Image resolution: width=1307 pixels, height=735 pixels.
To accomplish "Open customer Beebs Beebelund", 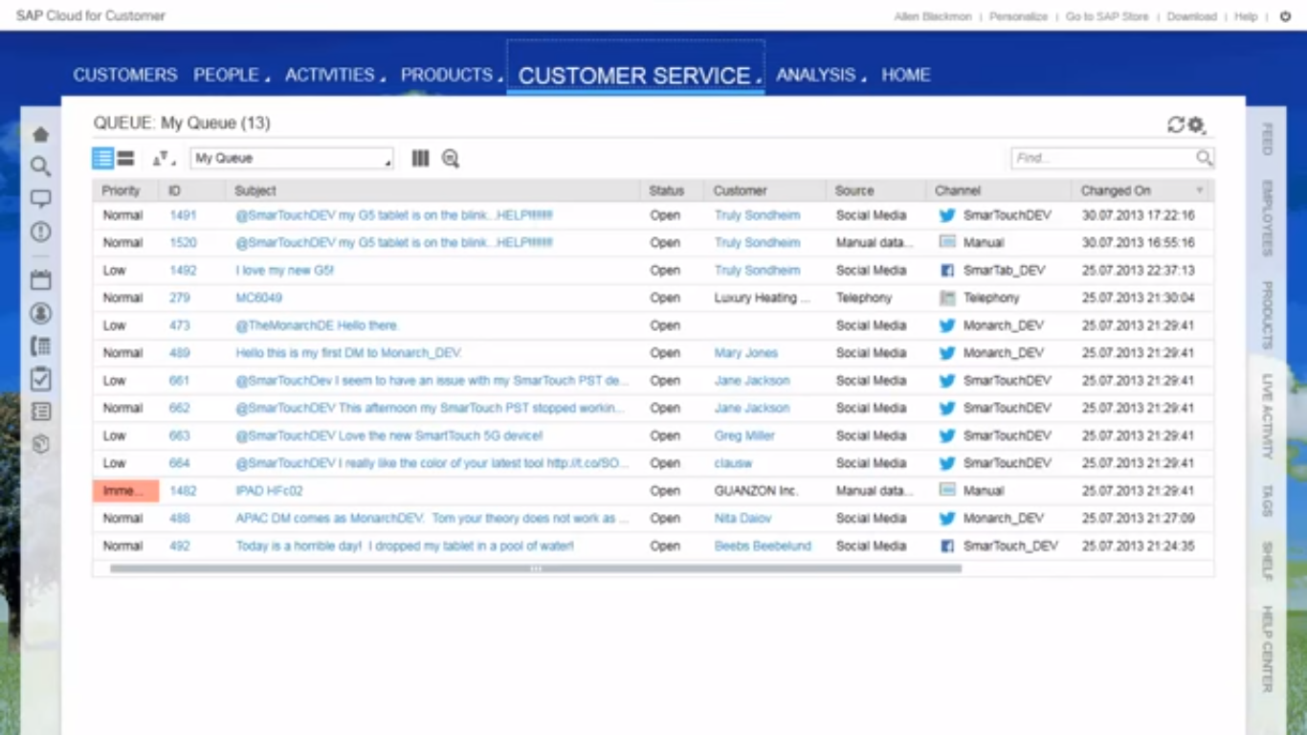I will point(763,546).
